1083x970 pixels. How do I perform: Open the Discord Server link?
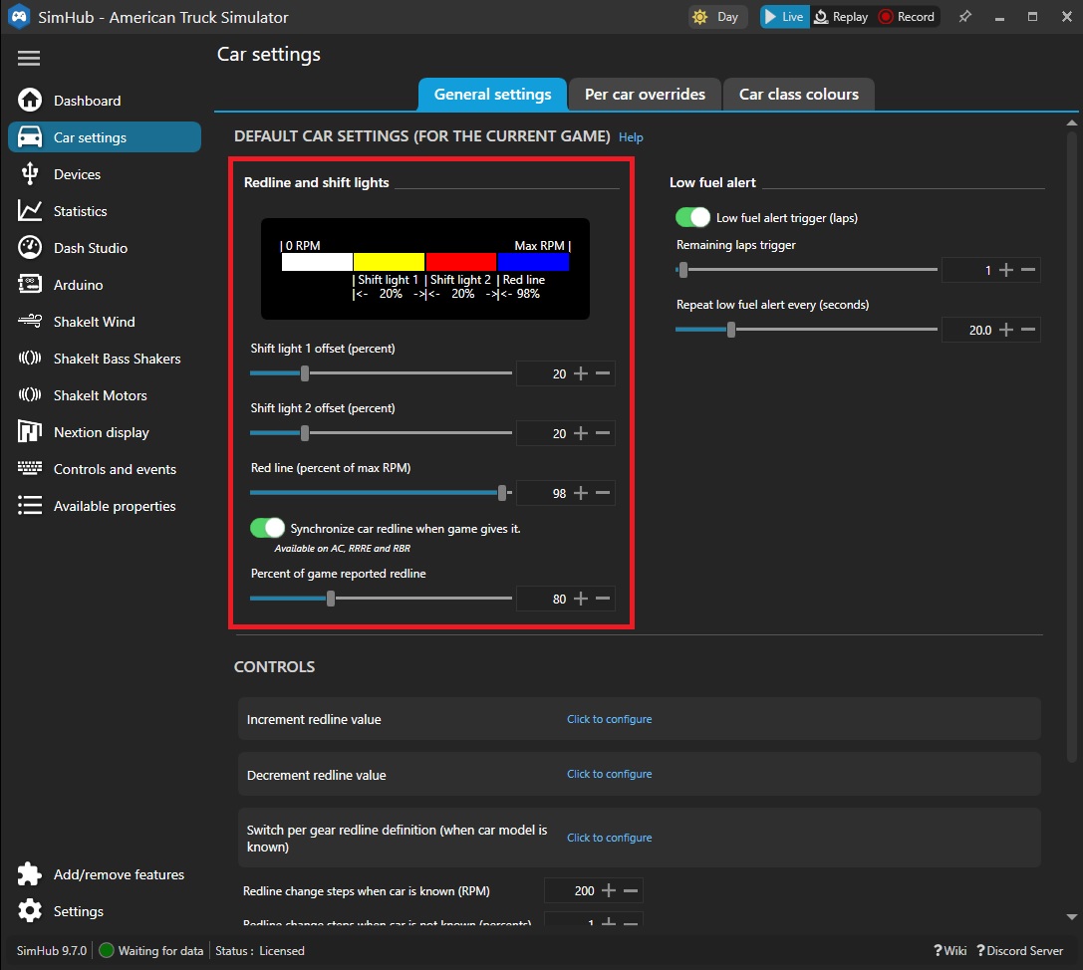[x=1019, y=951]
